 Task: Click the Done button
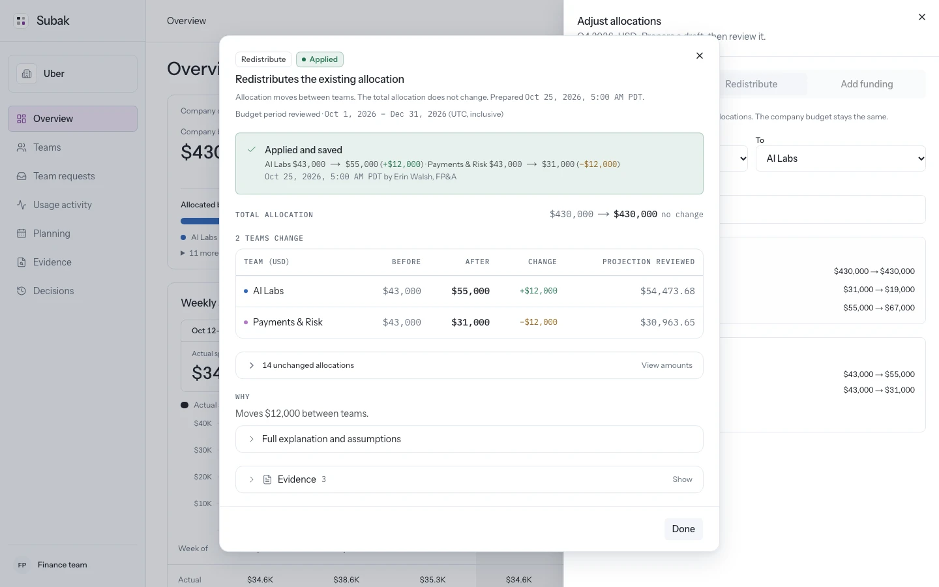683,529
